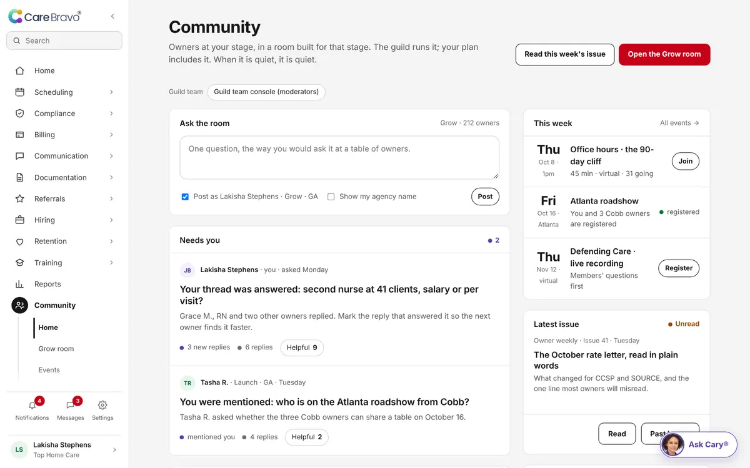Expand the Documentation menu chevron
Screen dimensions: 750x468
click(x=111, y=177)
